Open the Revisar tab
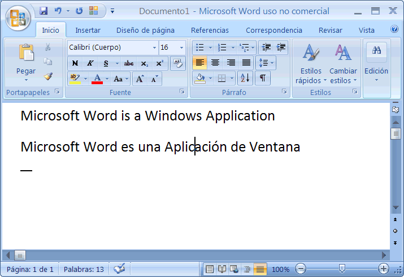Screen dimensions: 404x277 click(x=331, y=31)
